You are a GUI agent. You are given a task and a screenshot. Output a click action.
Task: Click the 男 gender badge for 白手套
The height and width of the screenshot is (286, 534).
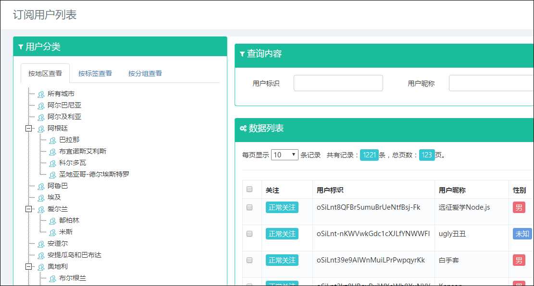pos(519,260)
